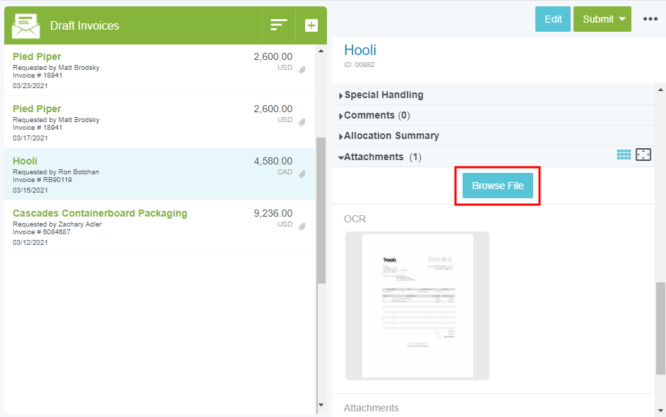The image size is (666, 417).
Task: Select the Cascades Containerboard Packaging invoice
Action: click(100, 213)
